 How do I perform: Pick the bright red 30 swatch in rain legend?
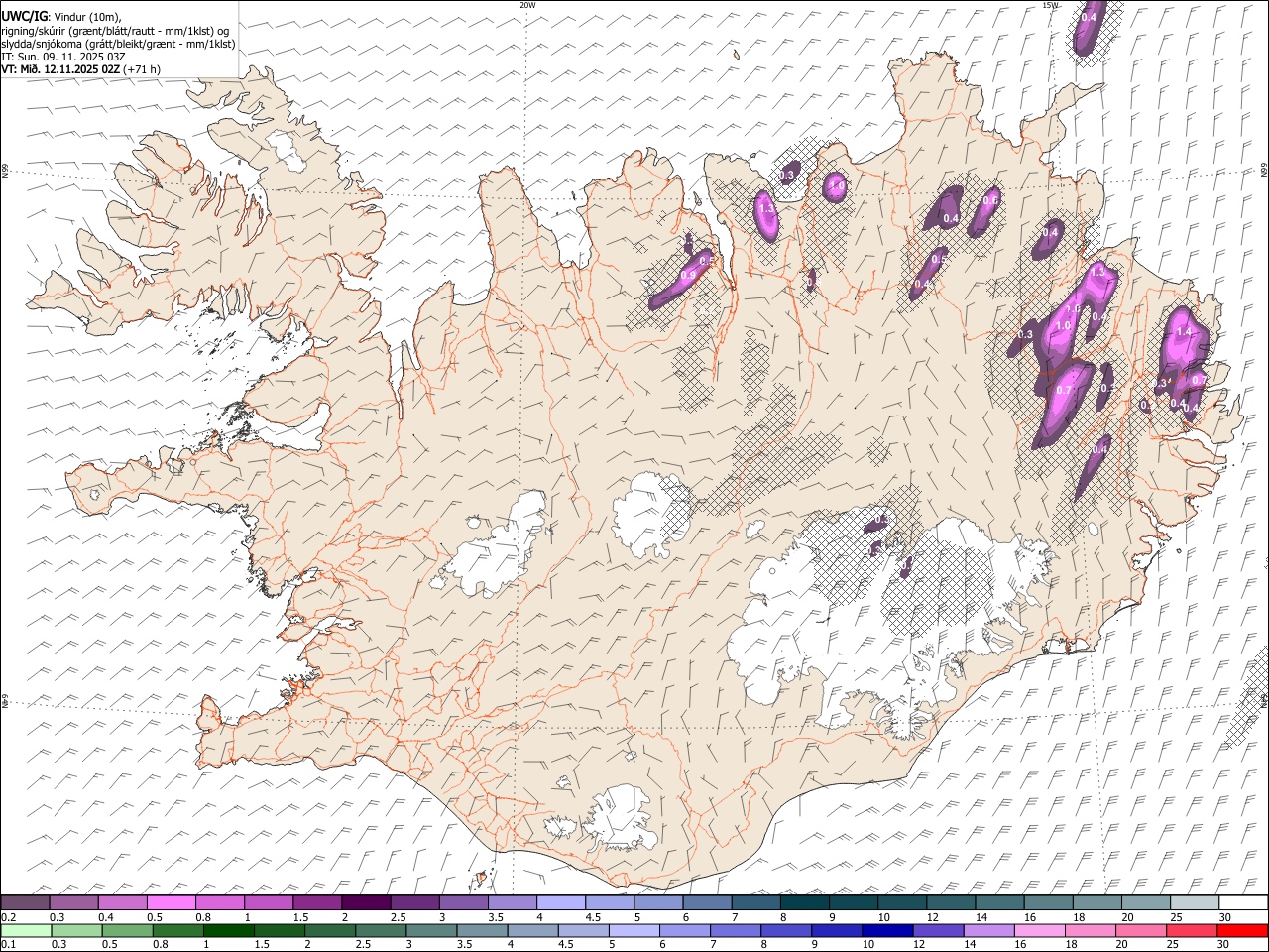pos(1242,930)
